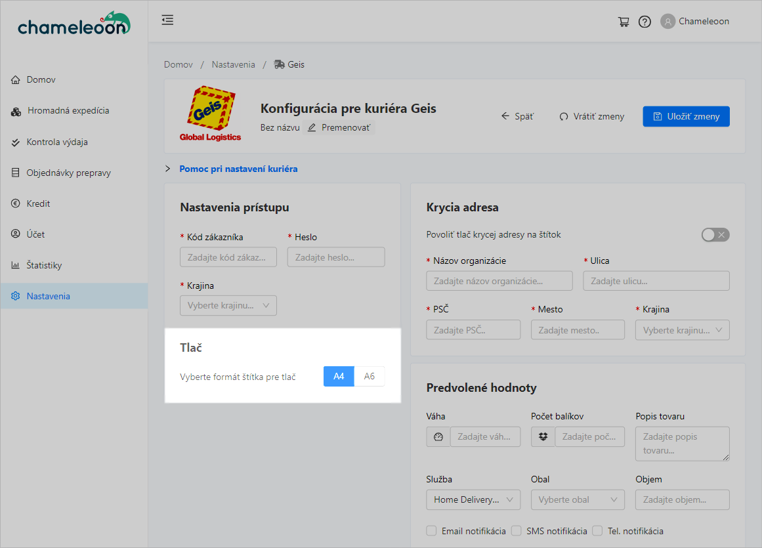762x548 pixels.
Task: Open the Služba Home Delivery dropdown
Action: 473,500
